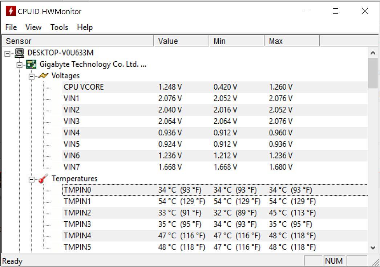
Task: Click the HWMonitor lightning bolt app icon
Action: (11, 11)
